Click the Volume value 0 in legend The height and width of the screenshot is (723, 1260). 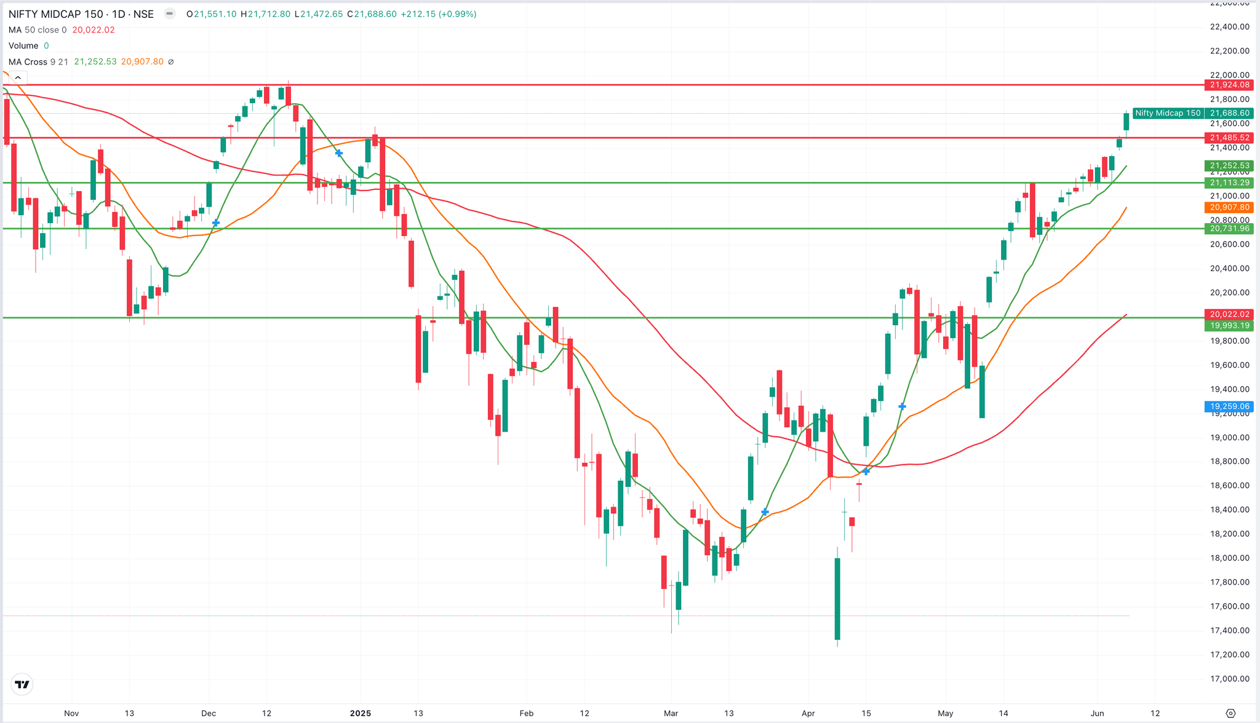[x=46, y=45]
